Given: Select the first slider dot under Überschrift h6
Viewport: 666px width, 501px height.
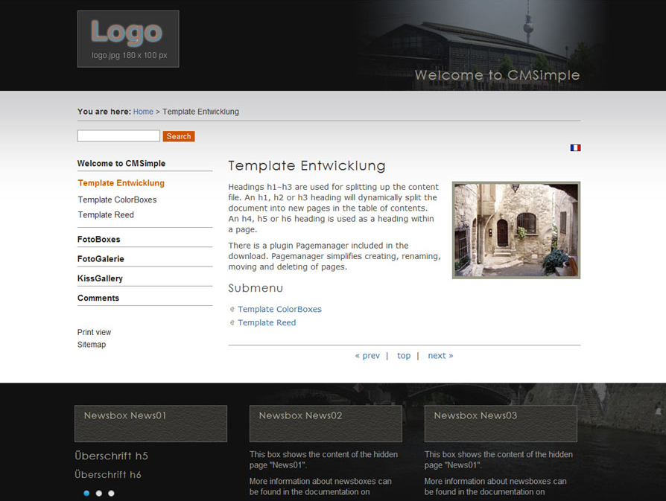Looking at the screenshot, I should 86,493.
